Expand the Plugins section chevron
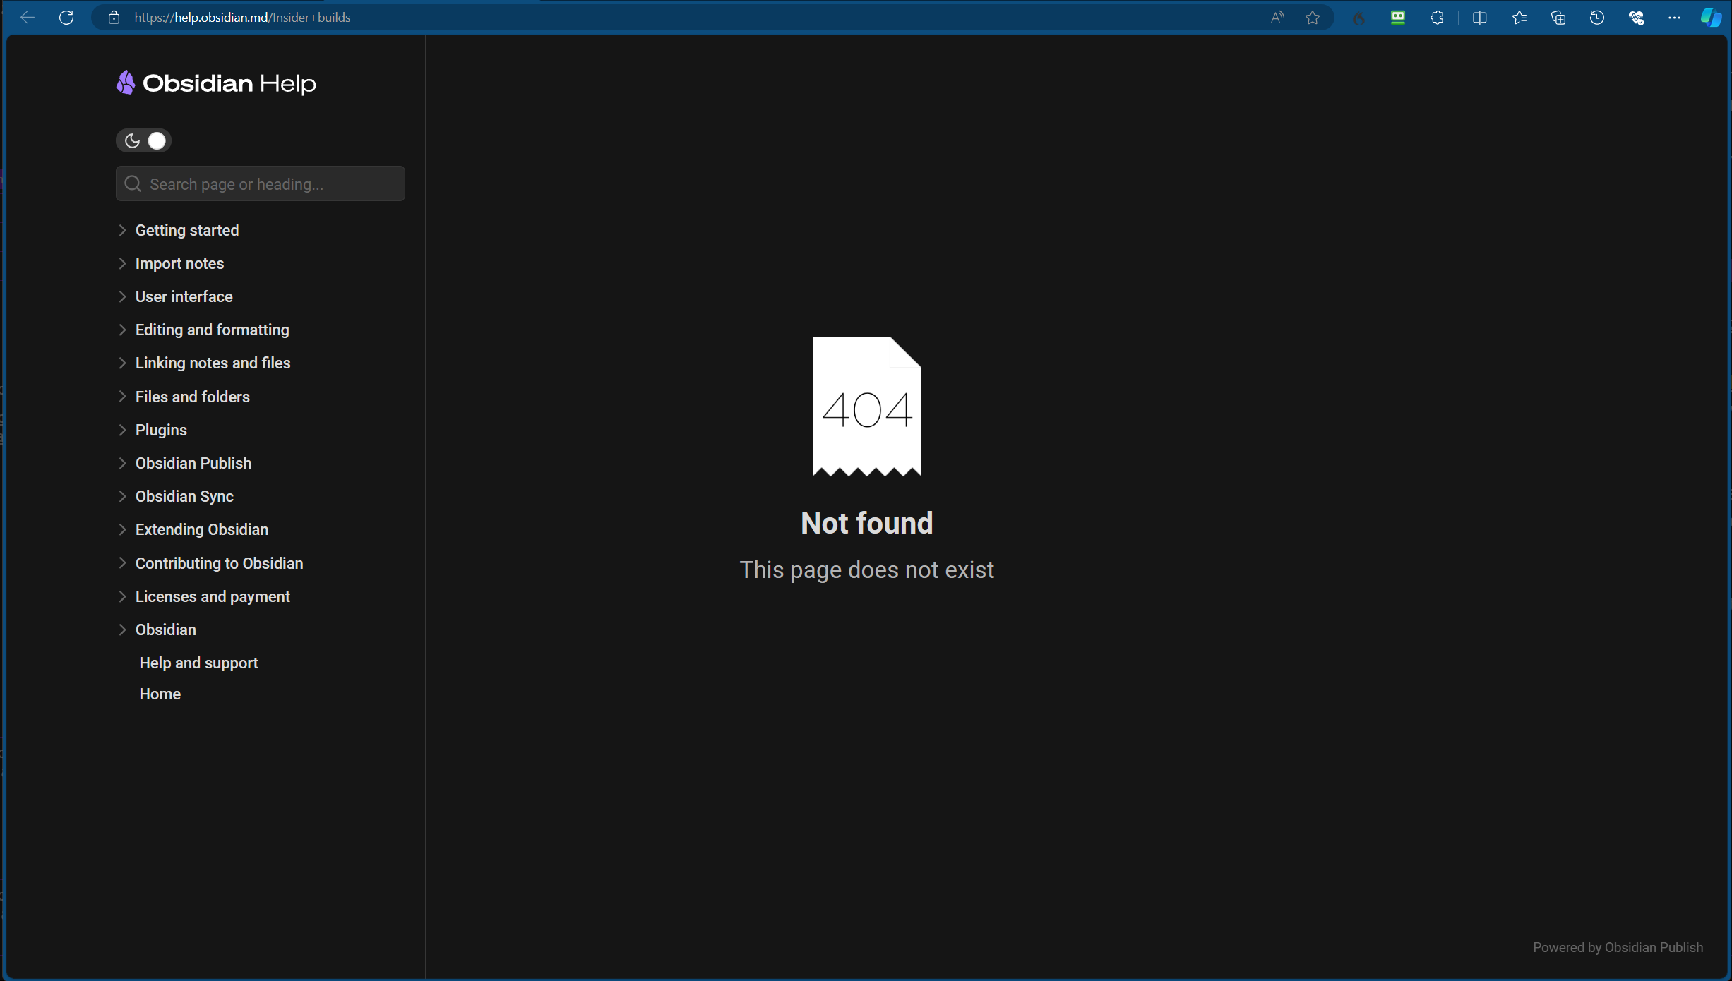This screenshot has height=981, width=1732. 122,430
